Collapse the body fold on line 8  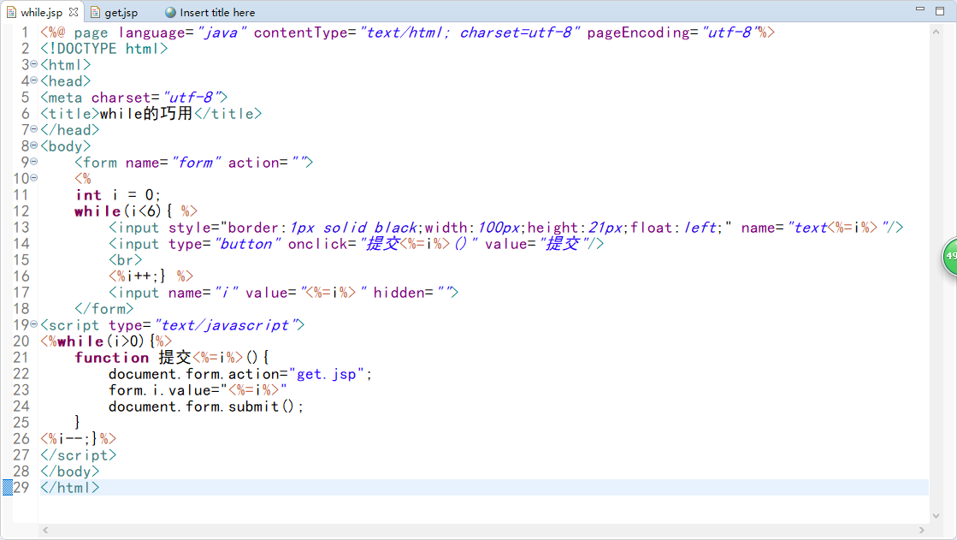pyautogui.click(x=33, y=145)
